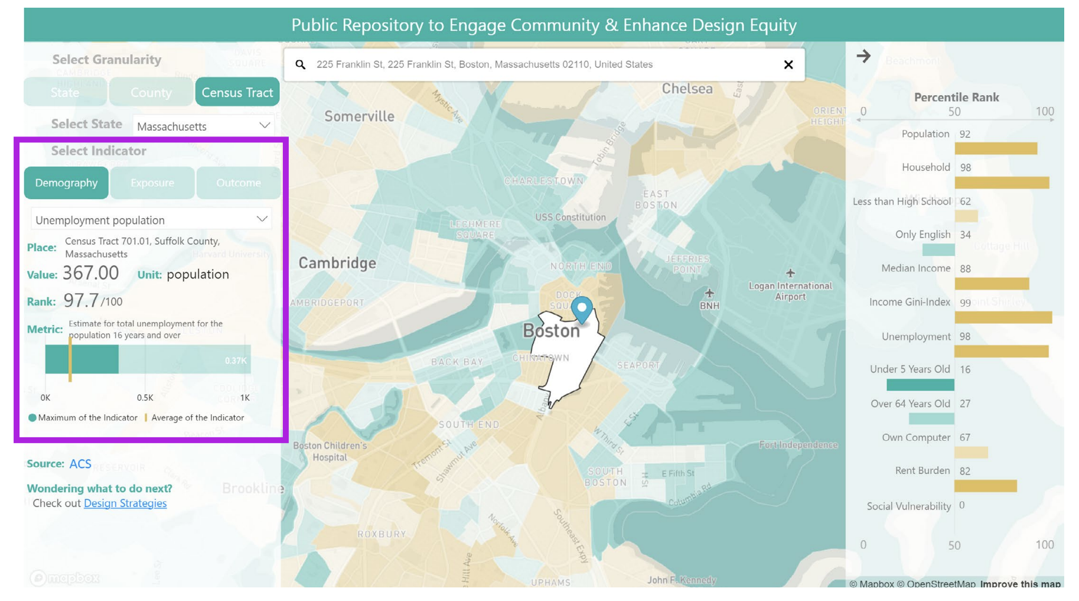Click the Improve this map link
The height and width of the screenshot is (601, 1079).
(x=1020, y=583)
